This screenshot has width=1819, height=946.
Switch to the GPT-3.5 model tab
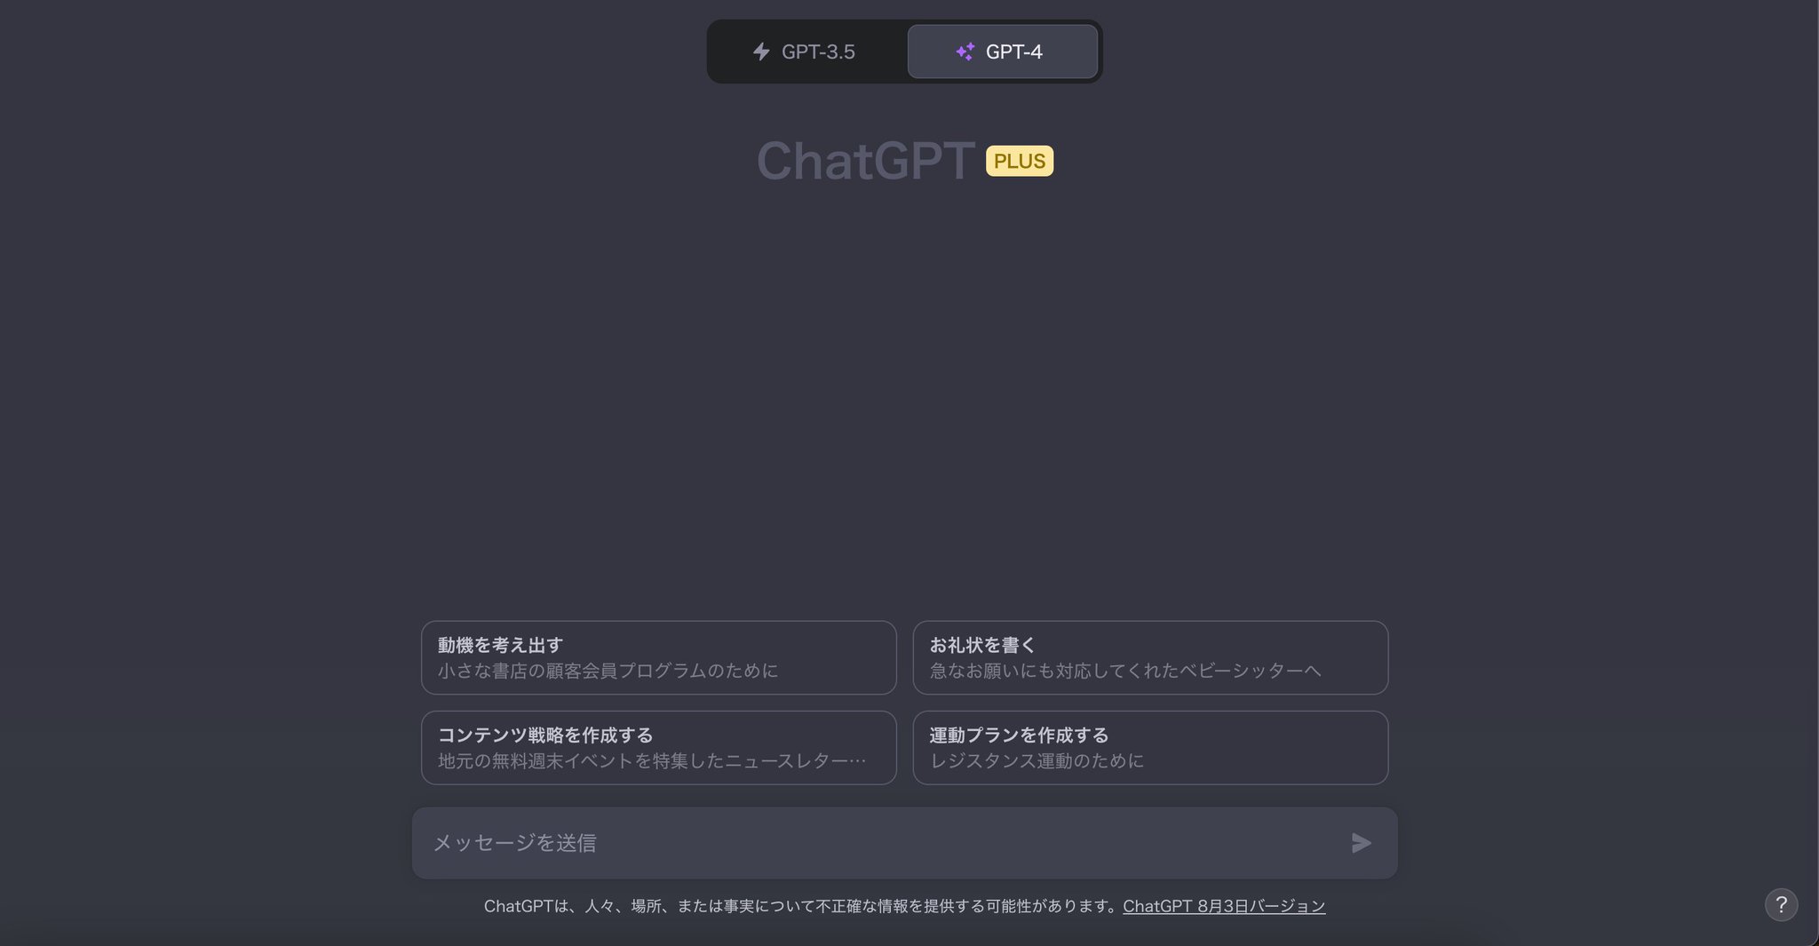806,52
